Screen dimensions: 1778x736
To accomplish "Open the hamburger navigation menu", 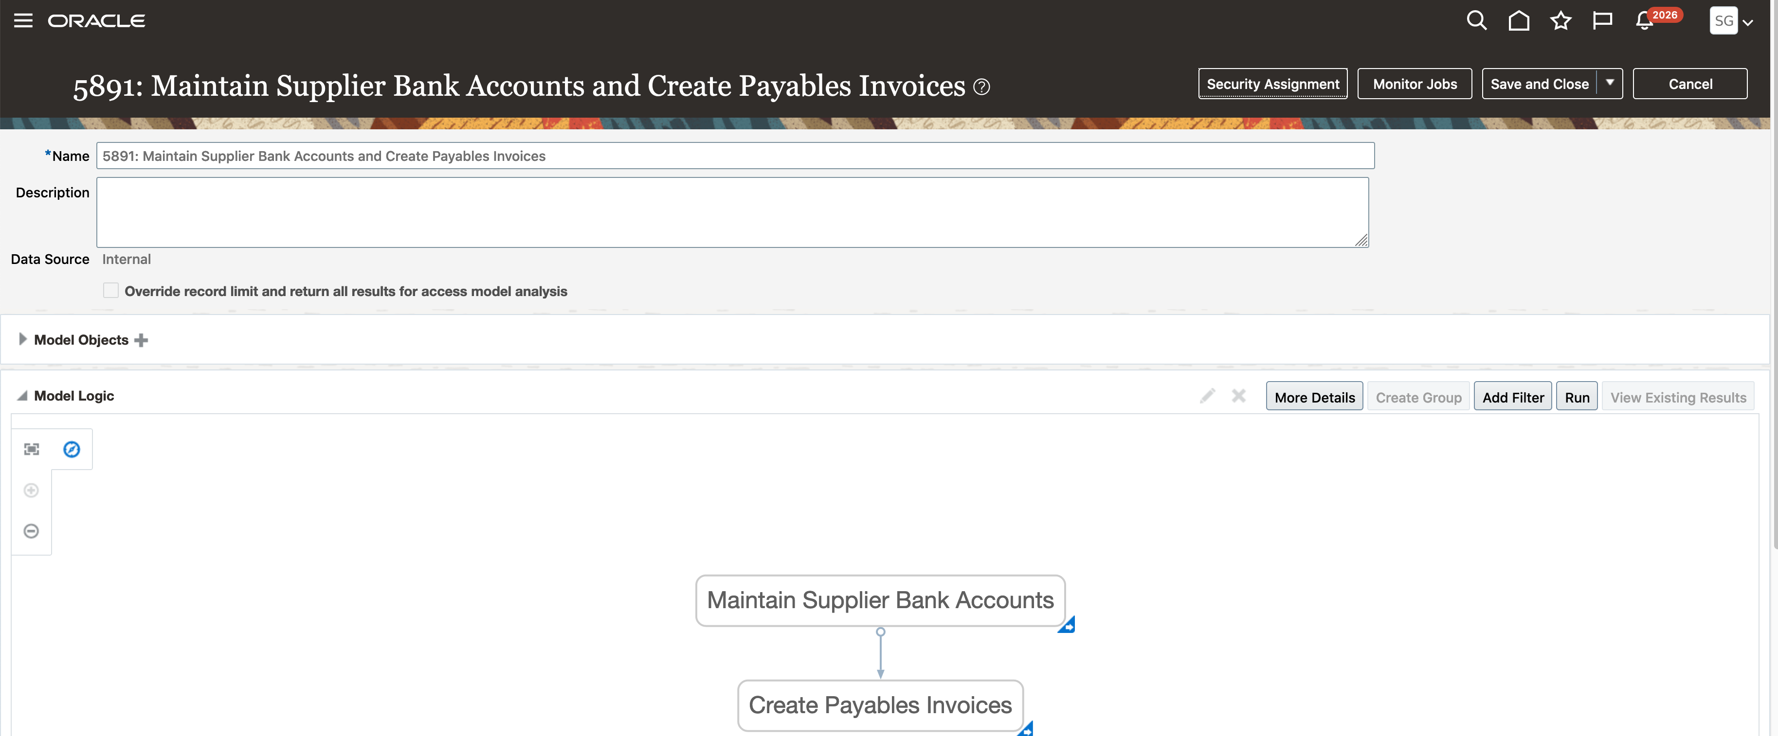I will click(x=23, y=21).
